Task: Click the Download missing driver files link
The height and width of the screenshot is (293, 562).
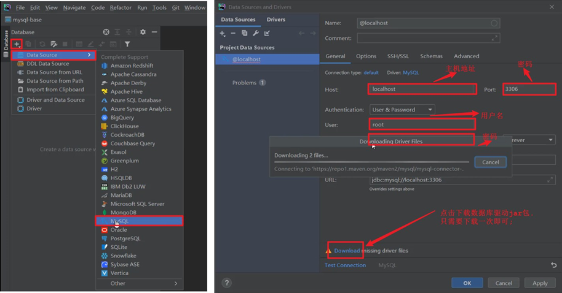Action: [x=347, y=251]
